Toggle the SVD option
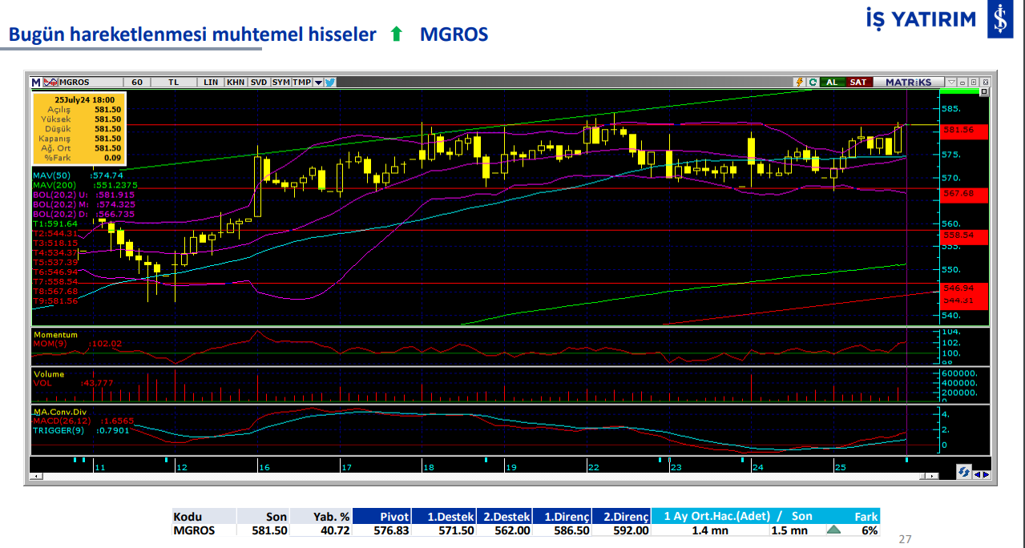Screen dimensions: 1025x548 click(259, 82)
